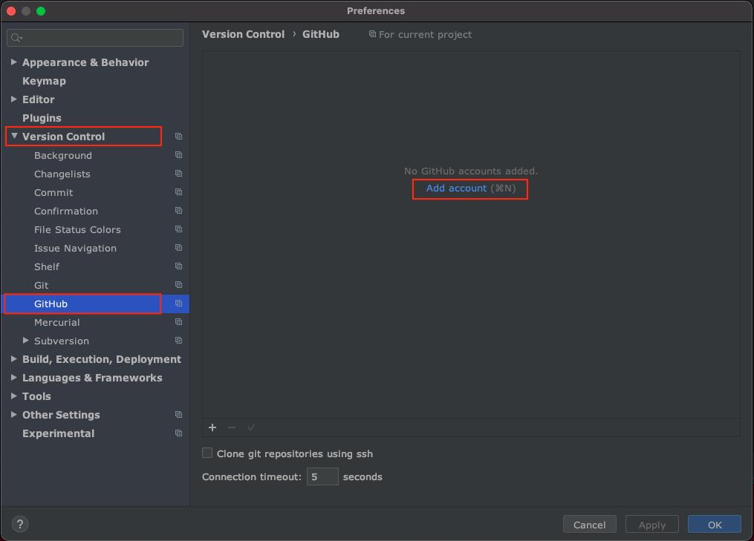Expand Appearance & Behavior section arrow
This screenshot has width=754, height=541.
coord(14,62)
